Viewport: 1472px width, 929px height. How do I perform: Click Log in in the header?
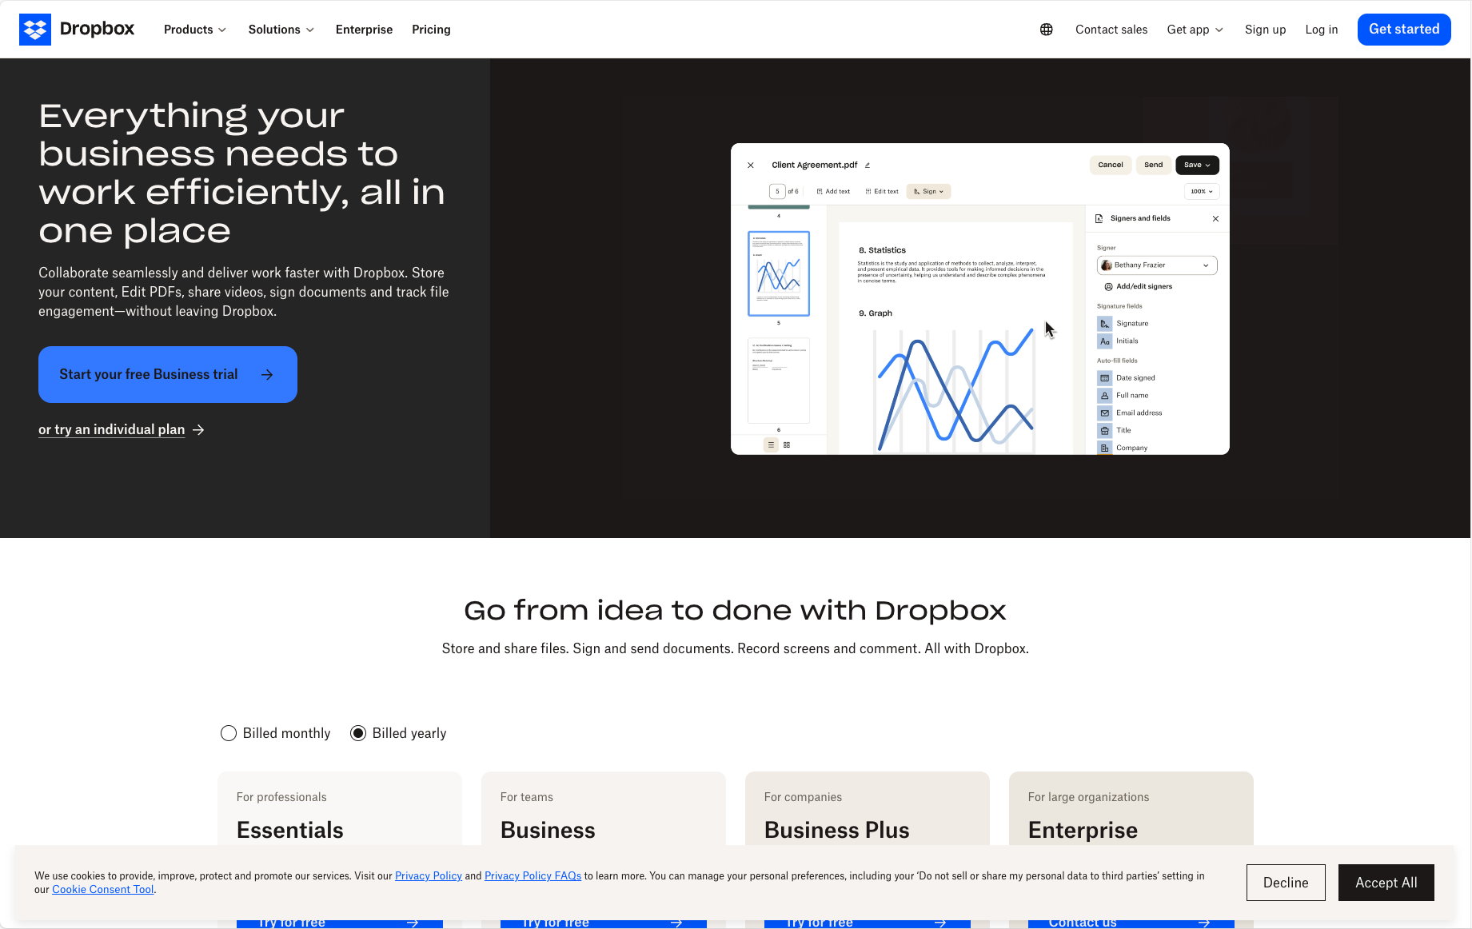pos(1322,30)
